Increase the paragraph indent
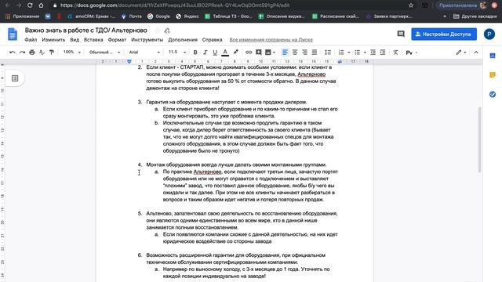 click(x=383, y=52)
